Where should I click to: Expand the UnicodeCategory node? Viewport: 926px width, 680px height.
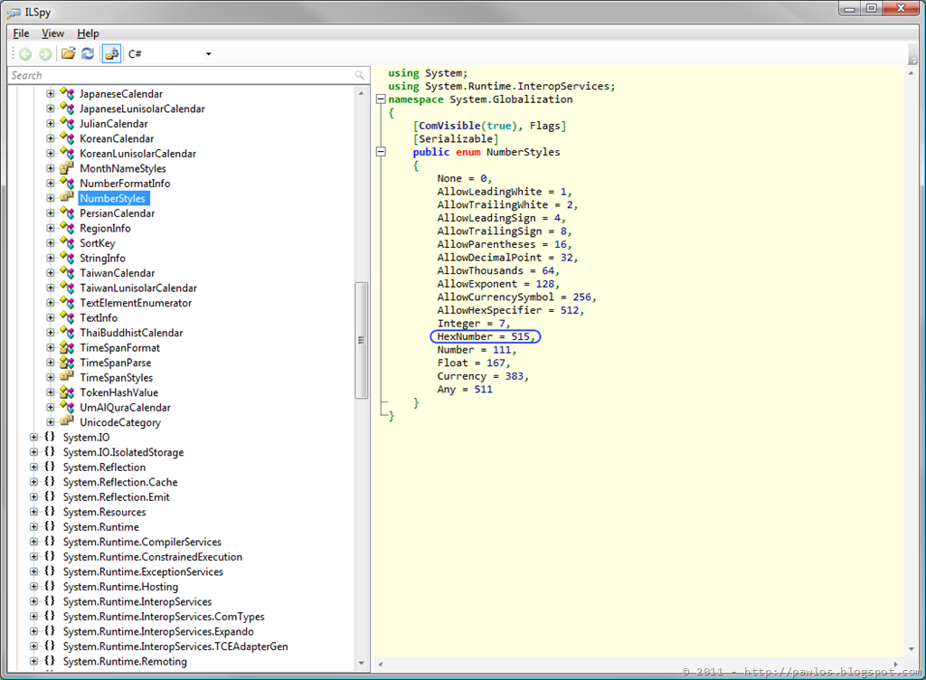pyautogui.click(x=51, y=422)
